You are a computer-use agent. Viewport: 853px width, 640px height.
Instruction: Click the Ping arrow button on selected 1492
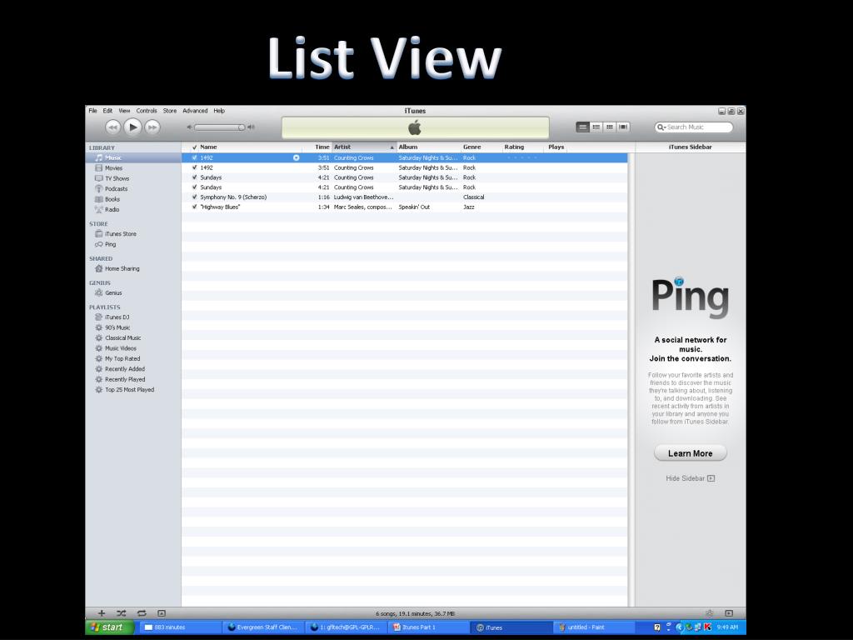(297, 157)
